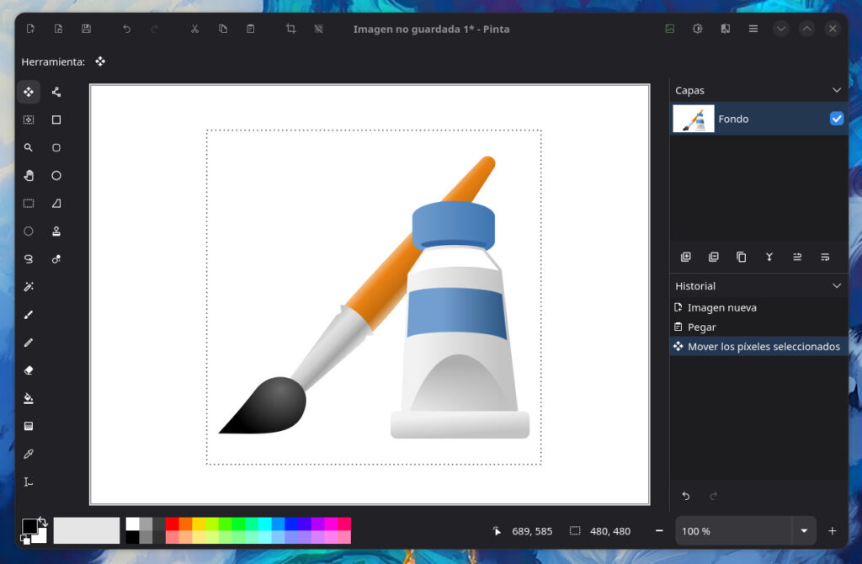Select the Paint Bucket tool
The width and height of the screenshot is (862, 564).
point(29,397)
